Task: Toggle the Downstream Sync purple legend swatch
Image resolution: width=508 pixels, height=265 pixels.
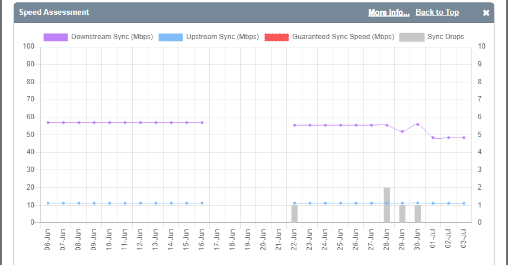Action: (x=56, y=37)
